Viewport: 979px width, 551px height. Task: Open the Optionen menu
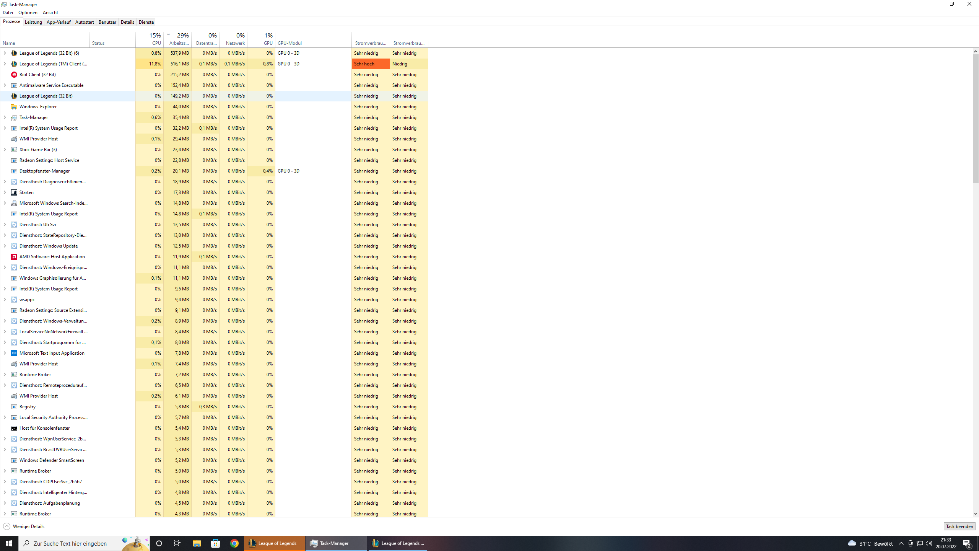tap(28, 13)
